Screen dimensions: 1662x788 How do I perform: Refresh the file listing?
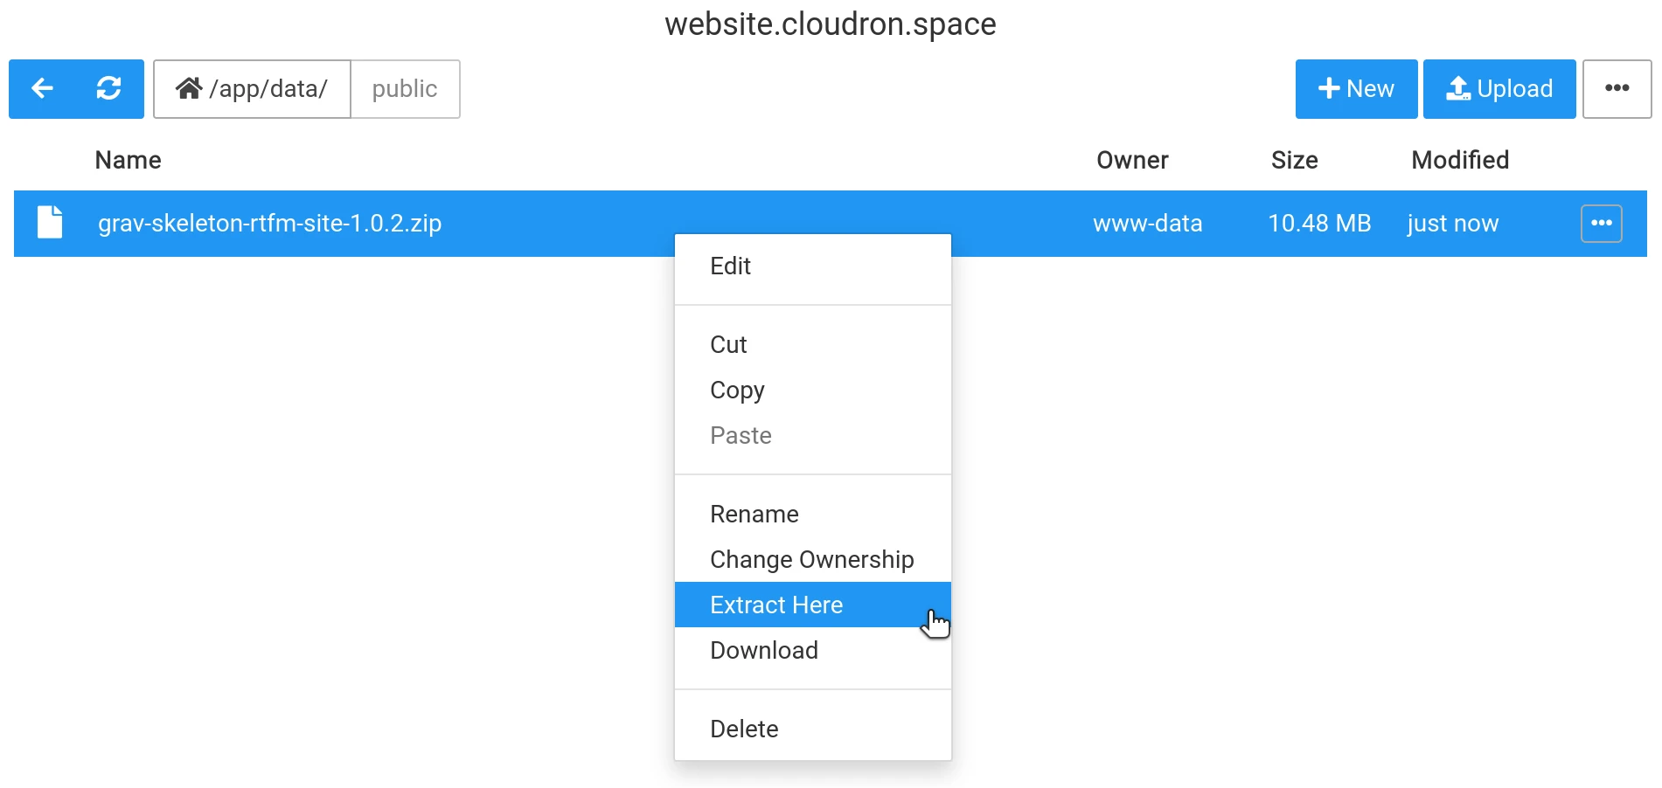[x=109, y=88]
